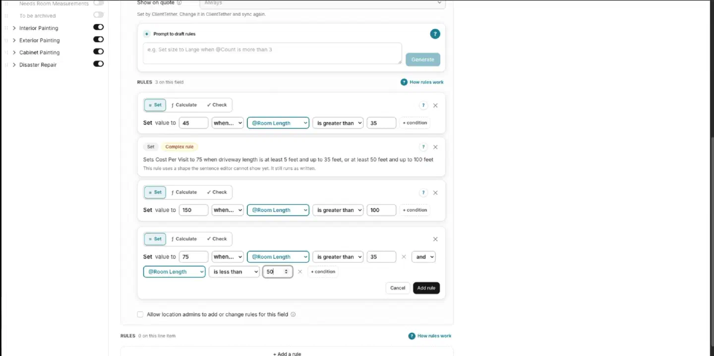Open help for the rule setting value to 150
Image resolution: width=714 pixels, height=356 pixels.
tap(423, 193)
